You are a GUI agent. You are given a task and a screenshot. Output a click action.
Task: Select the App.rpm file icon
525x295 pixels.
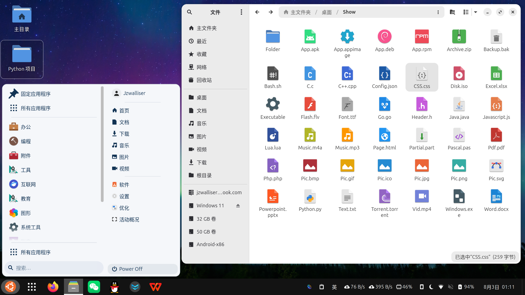pos(422,37)
